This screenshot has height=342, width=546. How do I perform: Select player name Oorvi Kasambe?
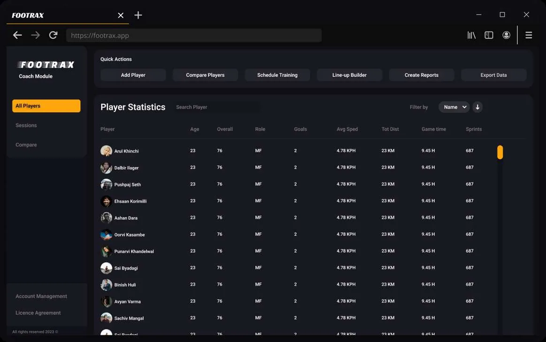pos(130,235)
